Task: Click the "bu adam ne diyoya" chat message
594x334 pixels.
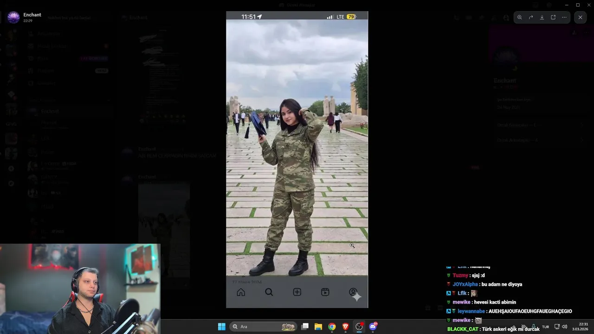Action: coord(502,284)
